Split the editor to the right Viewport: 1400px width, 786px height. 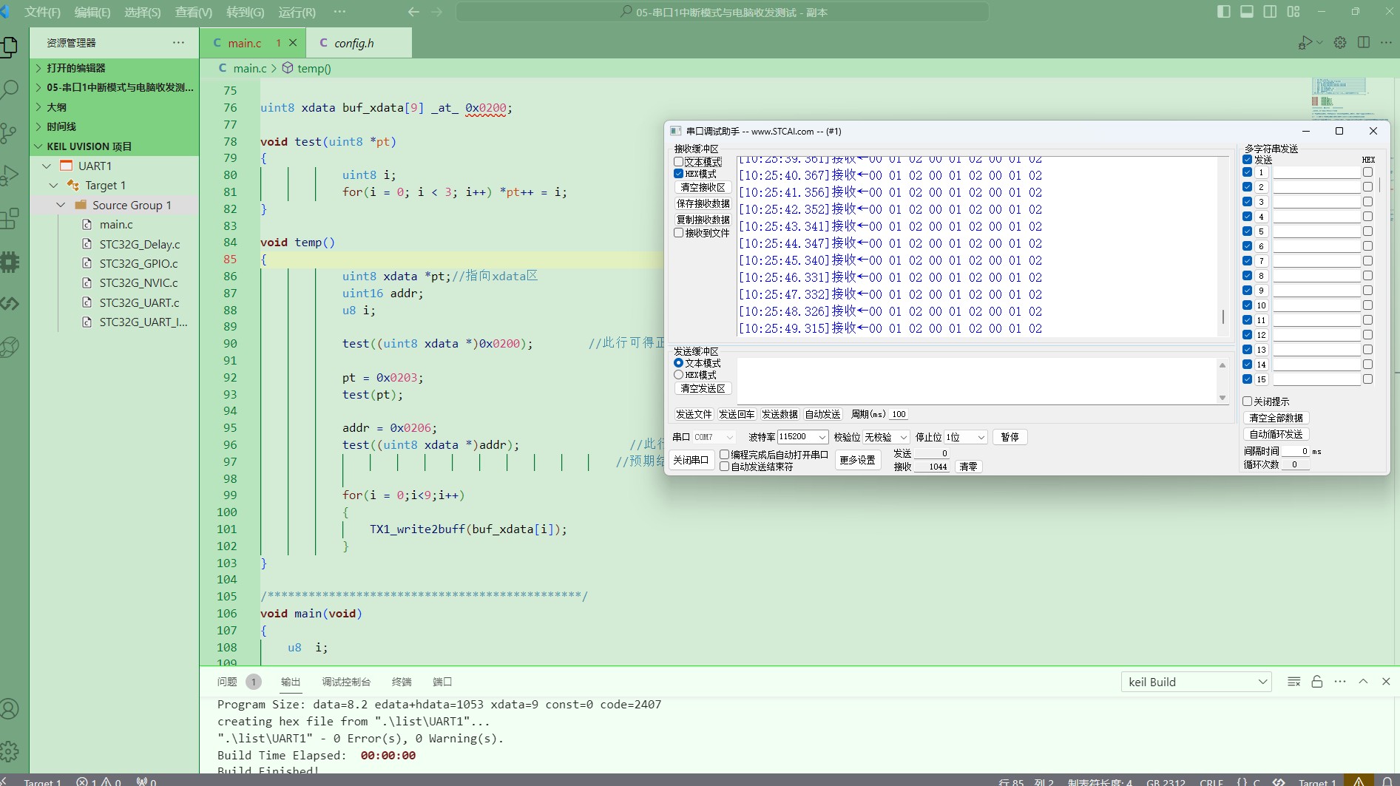1364,43
